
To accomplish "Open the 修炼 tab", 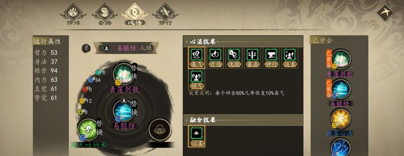I will [x=74, y=15].
